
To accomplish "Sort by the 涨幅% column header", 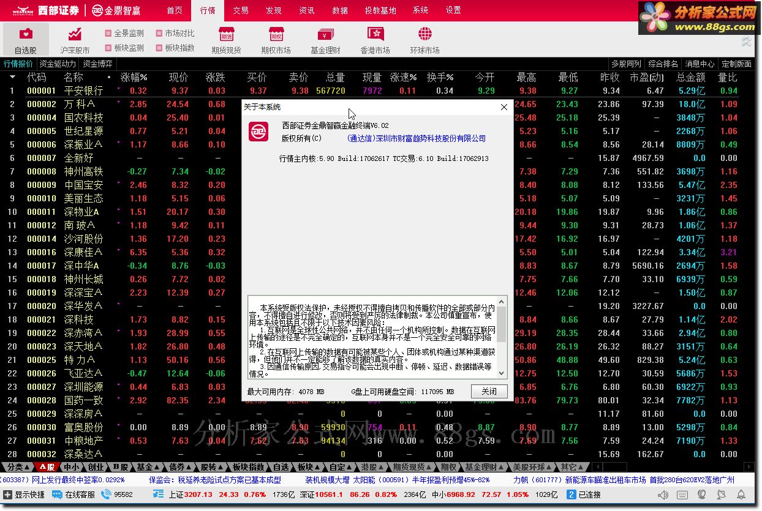I will 134,77.
